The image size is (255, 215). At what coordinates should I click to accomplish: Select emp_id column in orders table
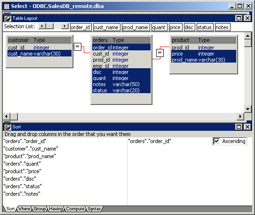tap(121, 66)
